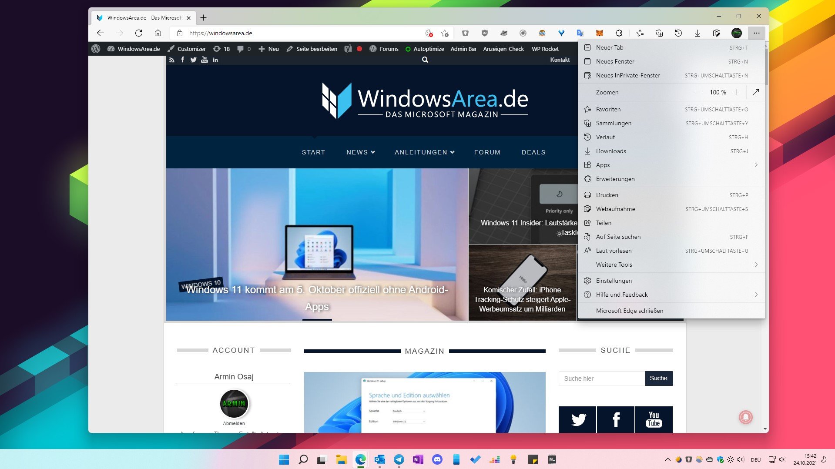Close the Settings and more menu button
Screen dimensions: 835x469
click(757, 33)
